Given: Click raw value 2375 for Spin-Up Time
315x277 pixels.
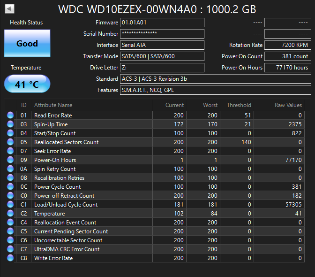Looking at the screenshot, I should [295, 124].
